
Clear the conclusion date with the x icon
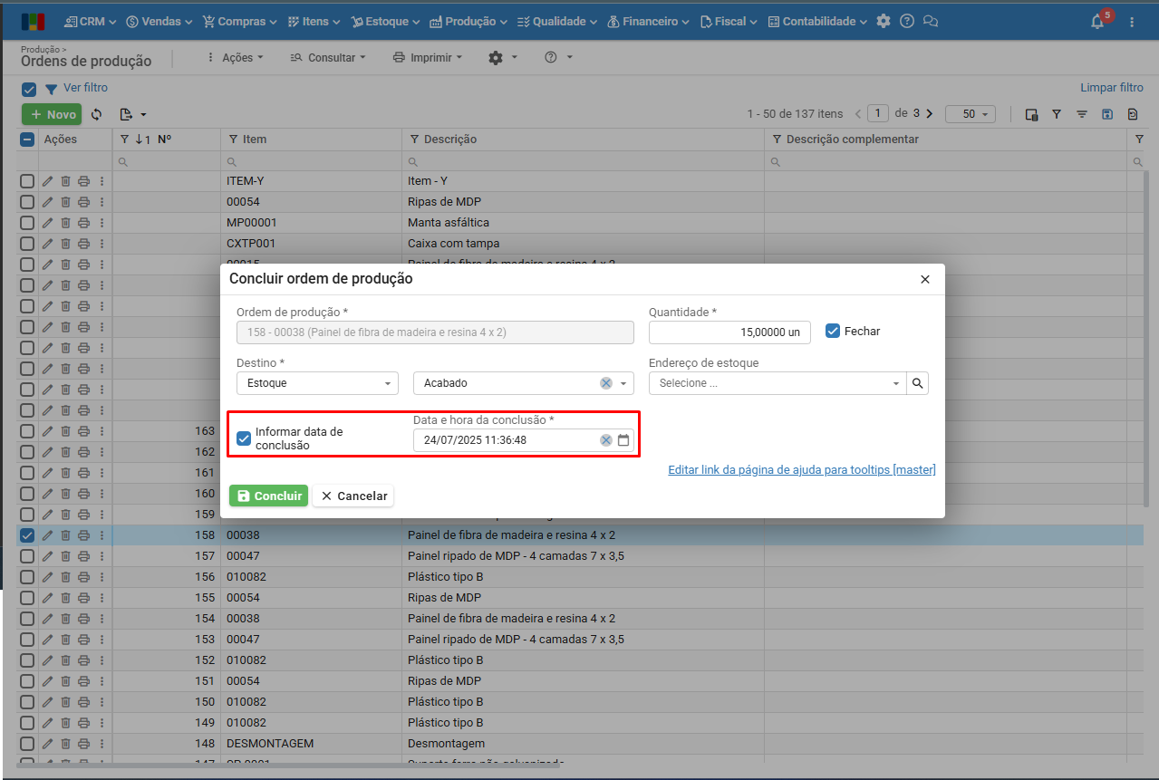click(606, 440)
